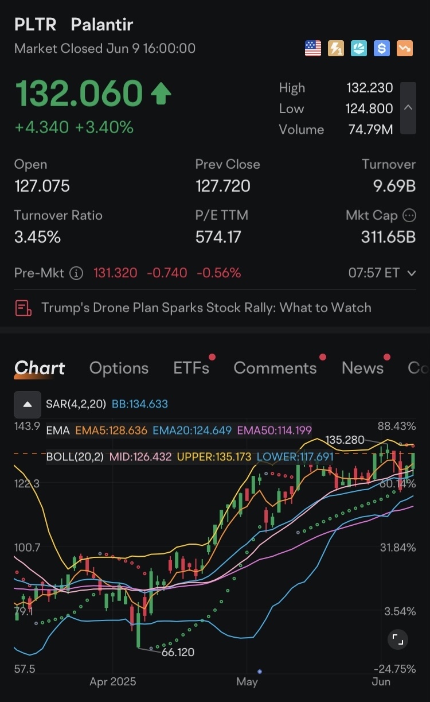Tap the Volume value 74.79M

[371, 129]
